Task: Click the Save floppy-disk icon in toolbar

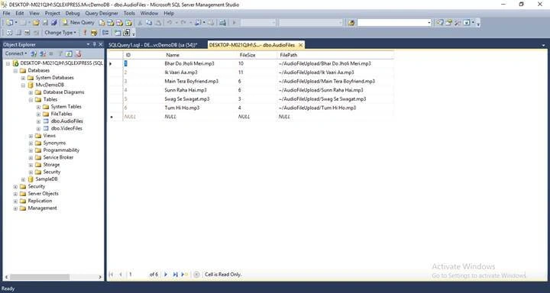Action: click(x=45, y=22)
